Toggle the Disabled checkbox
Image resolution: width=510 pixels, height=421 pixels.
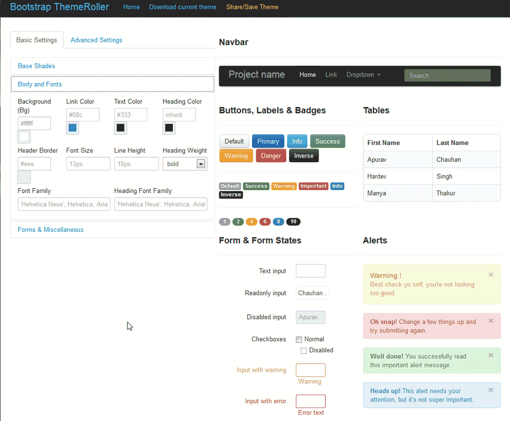click(304, 350)
